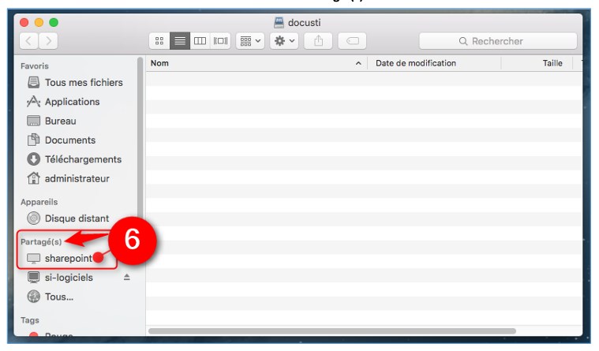This screenshot has width=599, height=351.
Task: Go back with the left arrow button
Action: click(29, 41)
